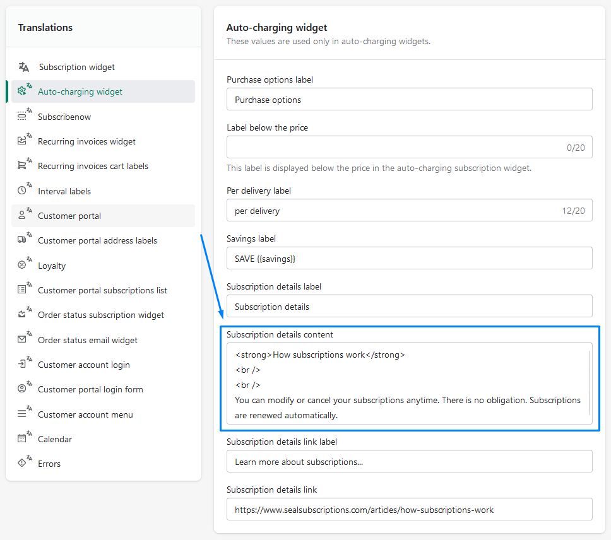Go to Order status email widget
This screenshot has width=611, height=540.
[x=88, y=340]
